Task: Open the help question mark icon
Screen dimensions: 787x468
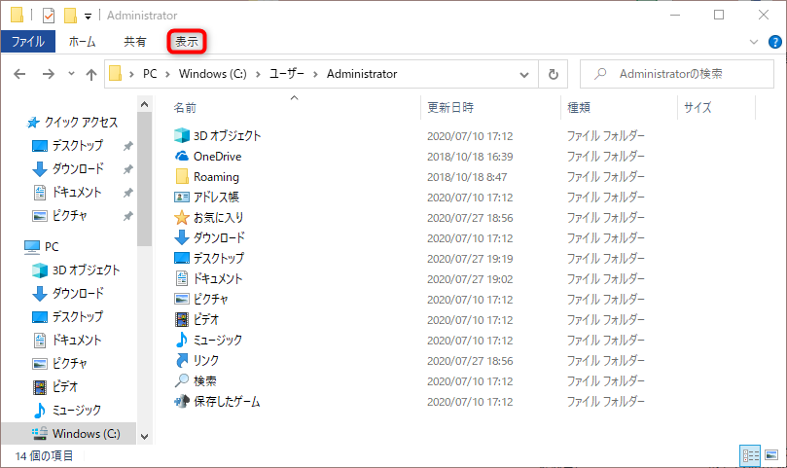Action: (774, 42)
